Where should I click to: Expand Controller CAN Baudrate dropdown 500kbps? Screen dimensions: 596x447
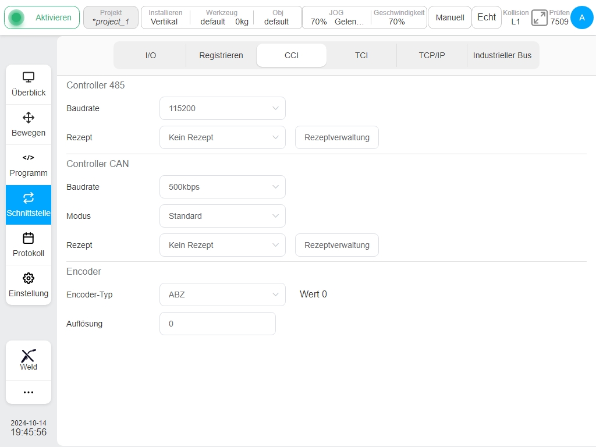(222, 187)
